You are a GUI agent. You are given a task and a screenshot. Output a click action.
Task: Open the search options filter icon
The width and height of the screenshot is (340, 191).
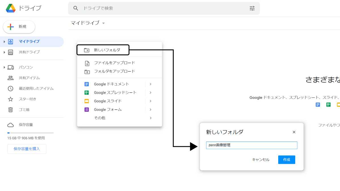(x=252, y=8)
